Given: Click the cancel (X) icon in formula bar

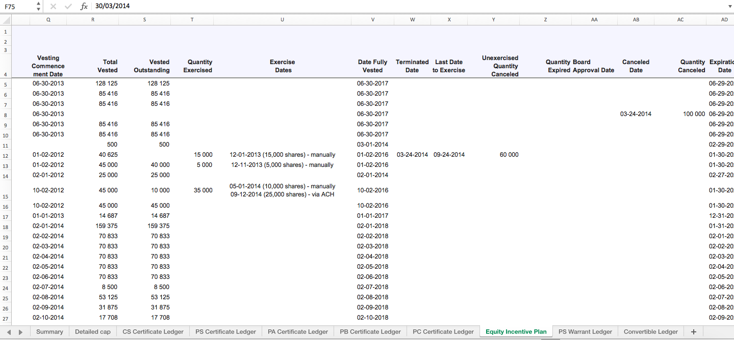Looking at the screenshot, I should click(53, 6).
